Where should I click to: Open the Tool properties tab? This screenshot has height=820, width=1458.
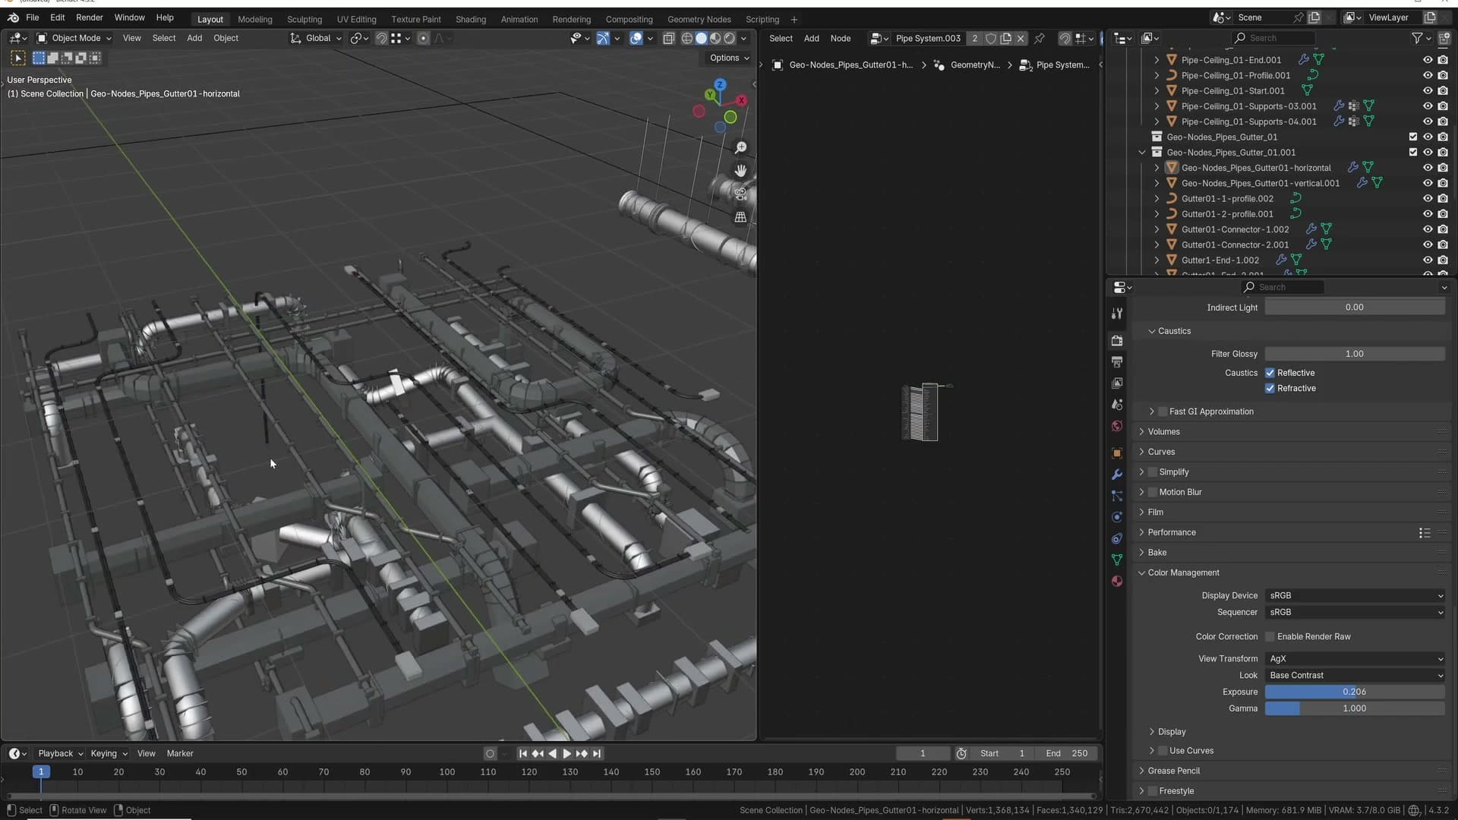(1117, 314)
